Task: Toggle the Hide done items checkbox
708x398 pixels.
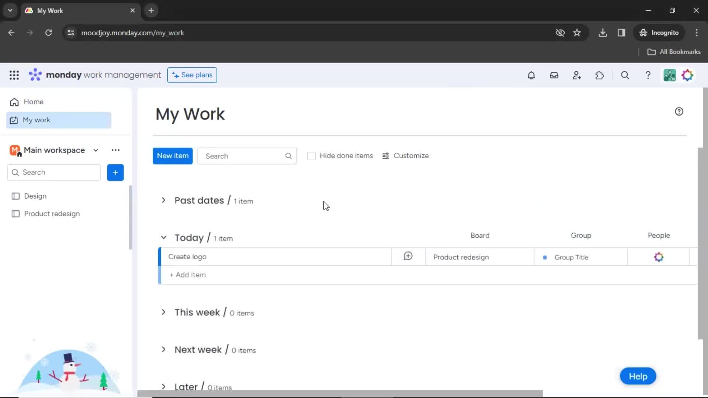Action: (x=311, y=156)
